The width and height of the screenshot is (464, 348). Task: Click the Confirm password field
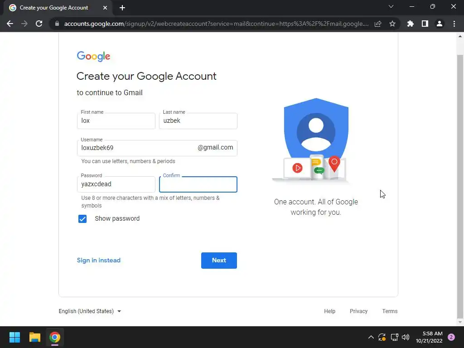coord(198,184)
